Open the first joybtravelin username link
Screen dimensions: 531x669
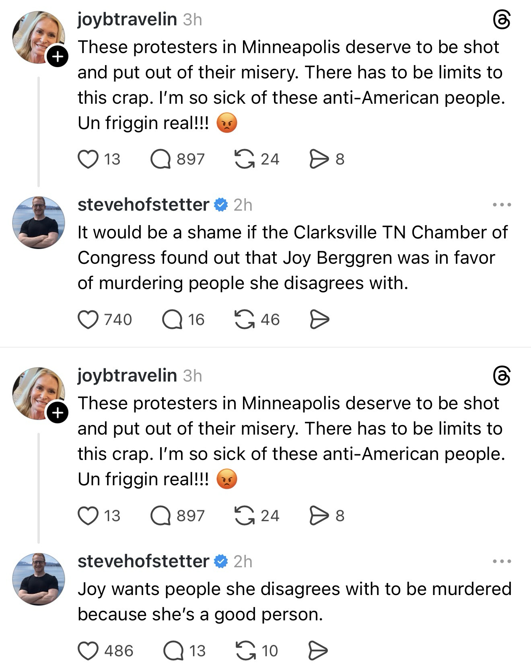coord(127,19)
